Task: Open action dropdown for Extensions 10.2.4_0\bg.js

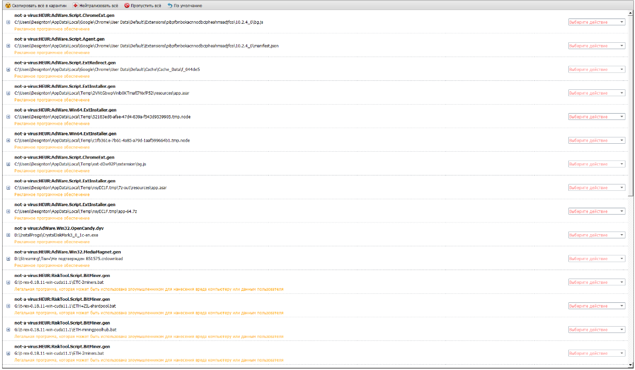Action: [596, 22]
